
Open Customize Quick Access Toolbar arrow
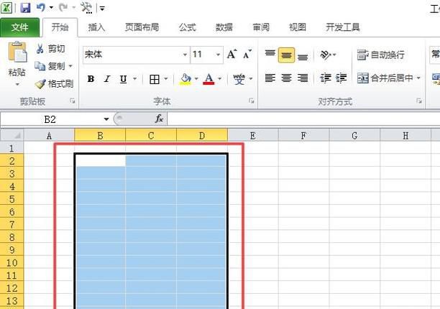(x=102, y=8)
